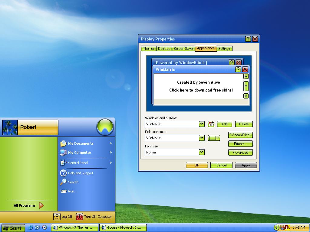Click the Turn Off Computer label
This screenshot has height=232, width=310.
[98, 217]
